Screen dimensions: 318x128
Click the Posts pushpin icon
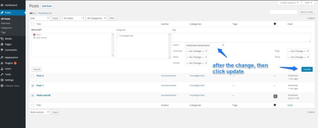pyautogui.click(x=2, y=13)
